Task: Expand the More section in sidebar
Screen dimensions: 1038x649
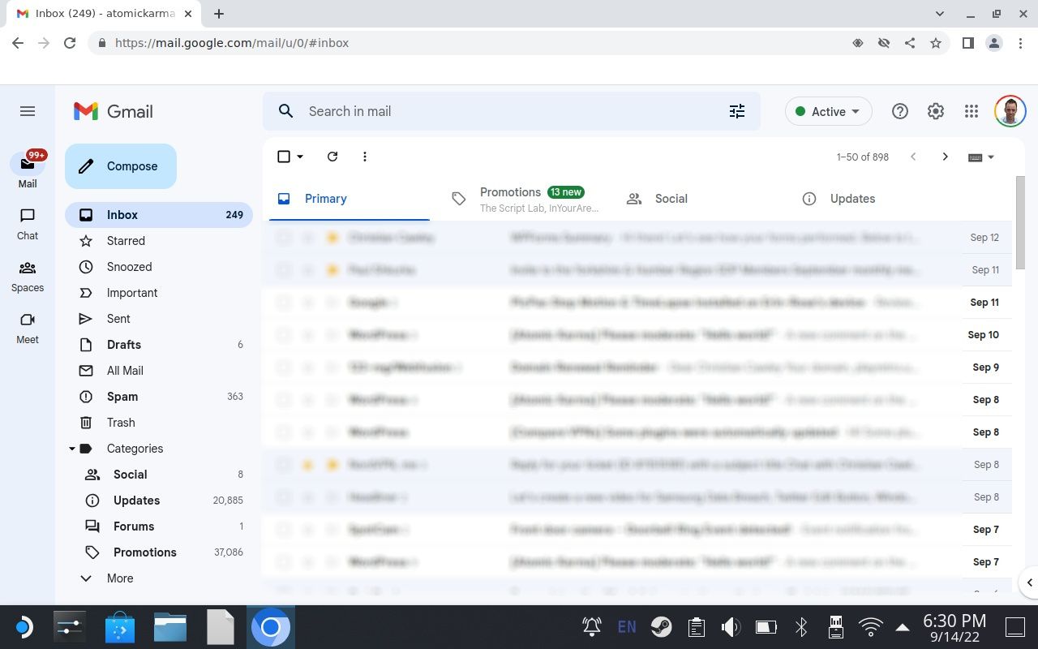Action: tap(119, 578)
